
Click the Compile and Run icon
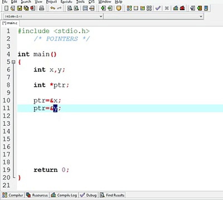pyautogui.click(x=142, y=8)
